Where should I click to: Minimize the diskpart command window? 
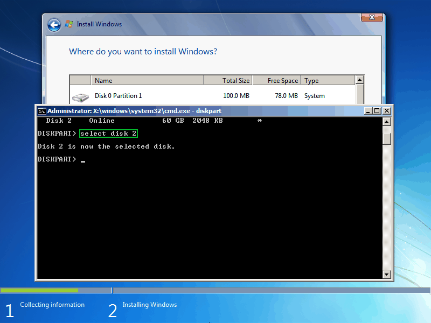pos(368,111)
